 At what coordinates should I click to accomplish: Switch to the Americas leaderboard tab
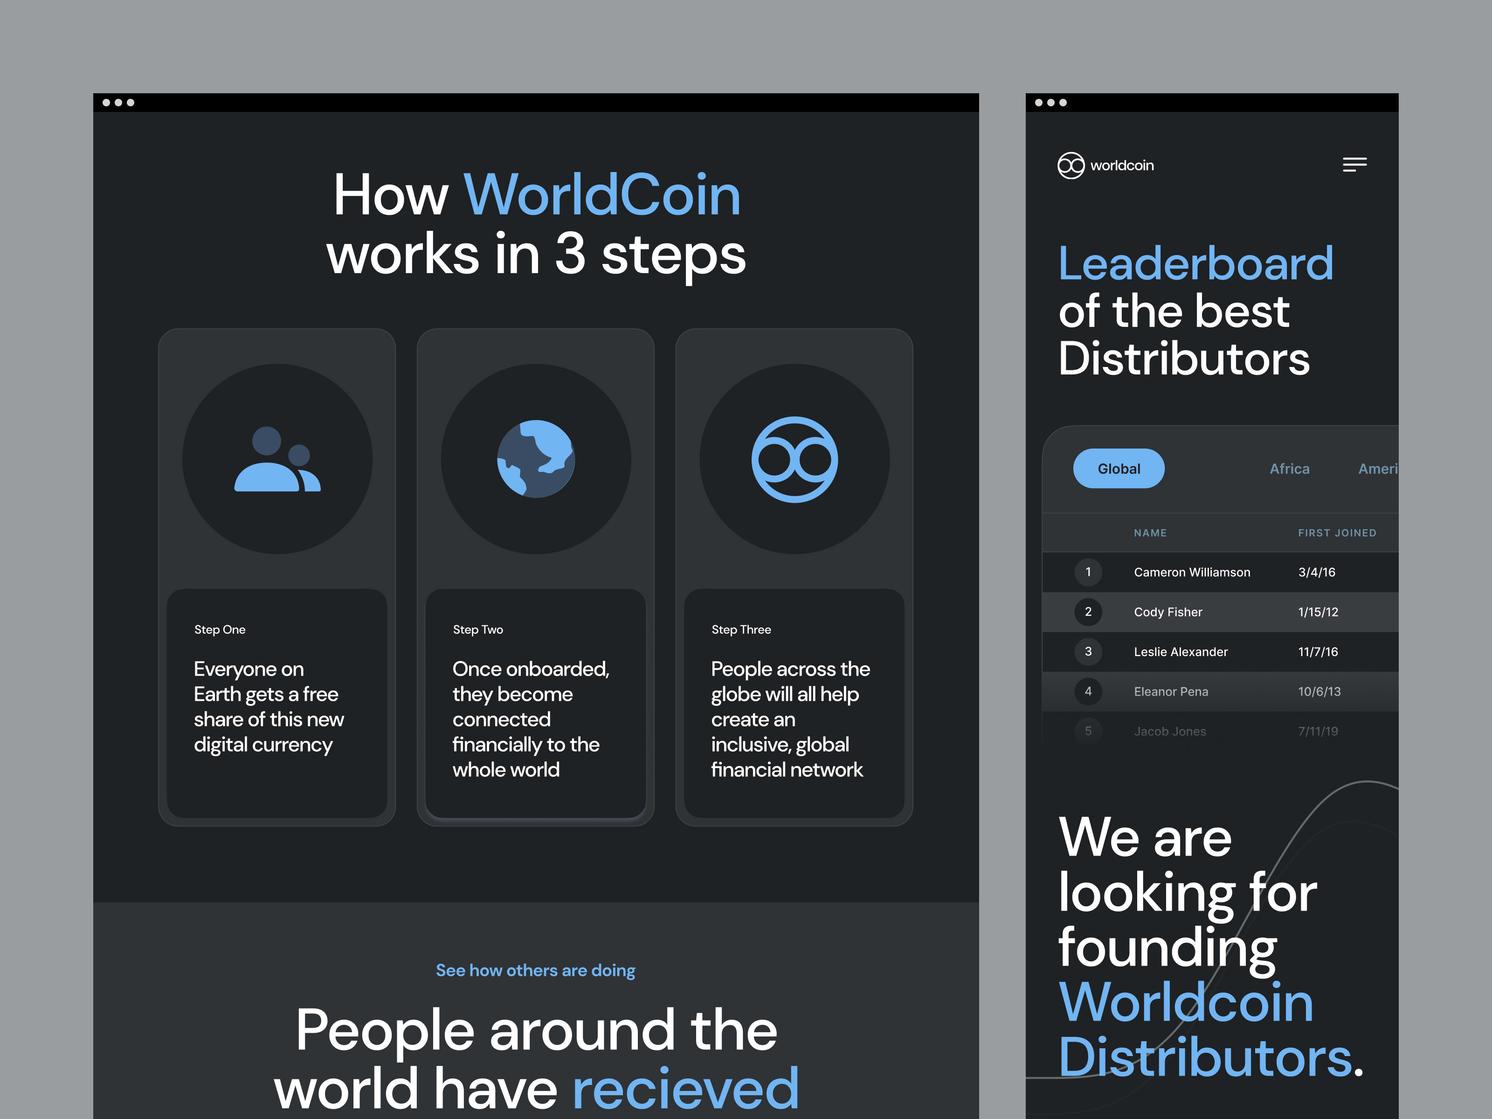1377,469
